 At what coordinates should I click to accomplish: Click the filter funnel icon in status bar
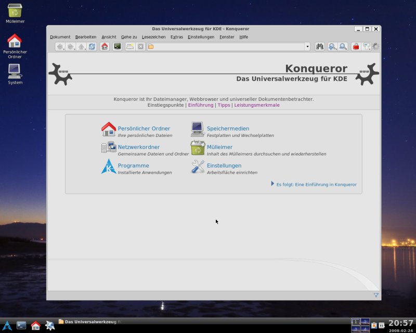(376, 295)
